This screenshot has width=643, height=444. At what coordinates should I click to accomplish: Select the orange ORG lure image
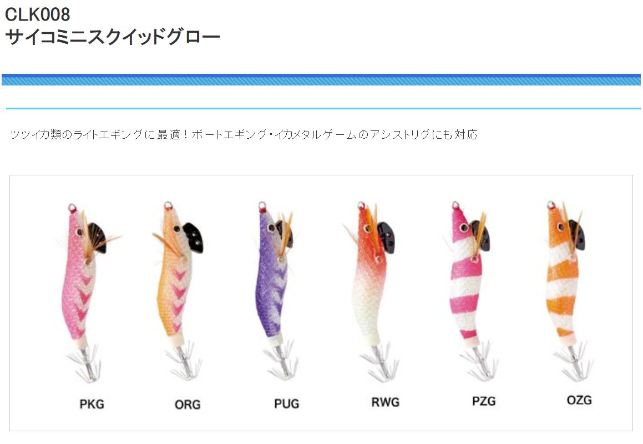coord(179,290)
